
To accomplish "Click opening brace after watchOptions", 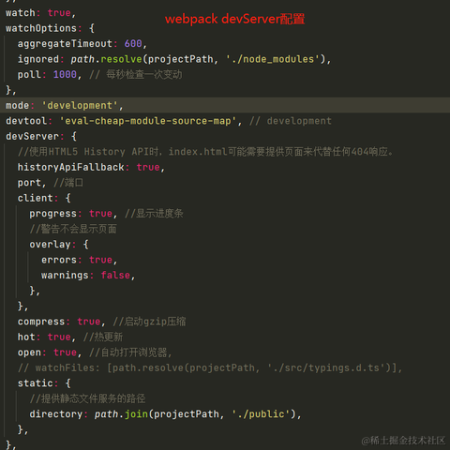I will pyautogui.click(x=92, y=28).
